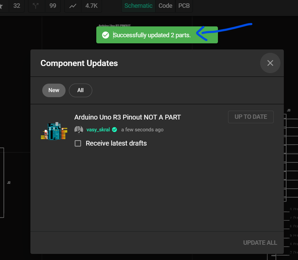Click the J2 label on the schematic
This screenshot has height=260, width=298.
[9, 183]
